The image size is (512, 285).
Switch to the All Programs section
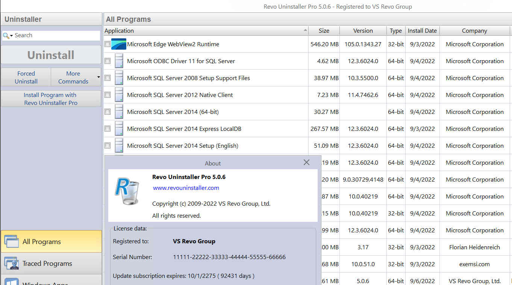51,241
